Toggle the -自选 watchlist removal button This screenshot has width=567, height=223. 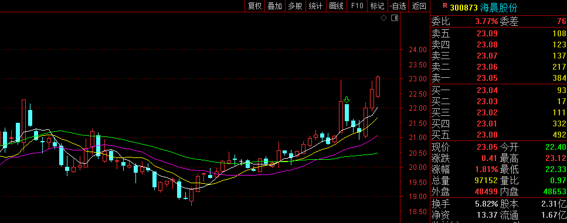[x=398, y=6]
